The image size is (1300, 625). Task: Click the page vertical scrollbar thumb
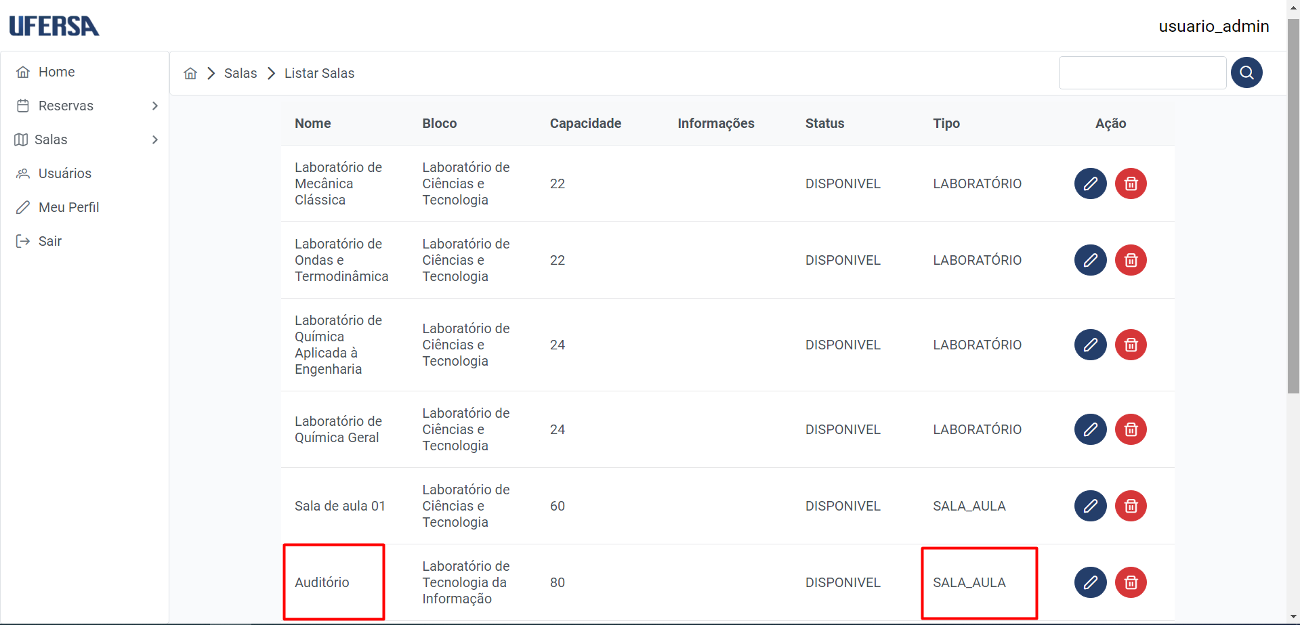[1293, 206]
